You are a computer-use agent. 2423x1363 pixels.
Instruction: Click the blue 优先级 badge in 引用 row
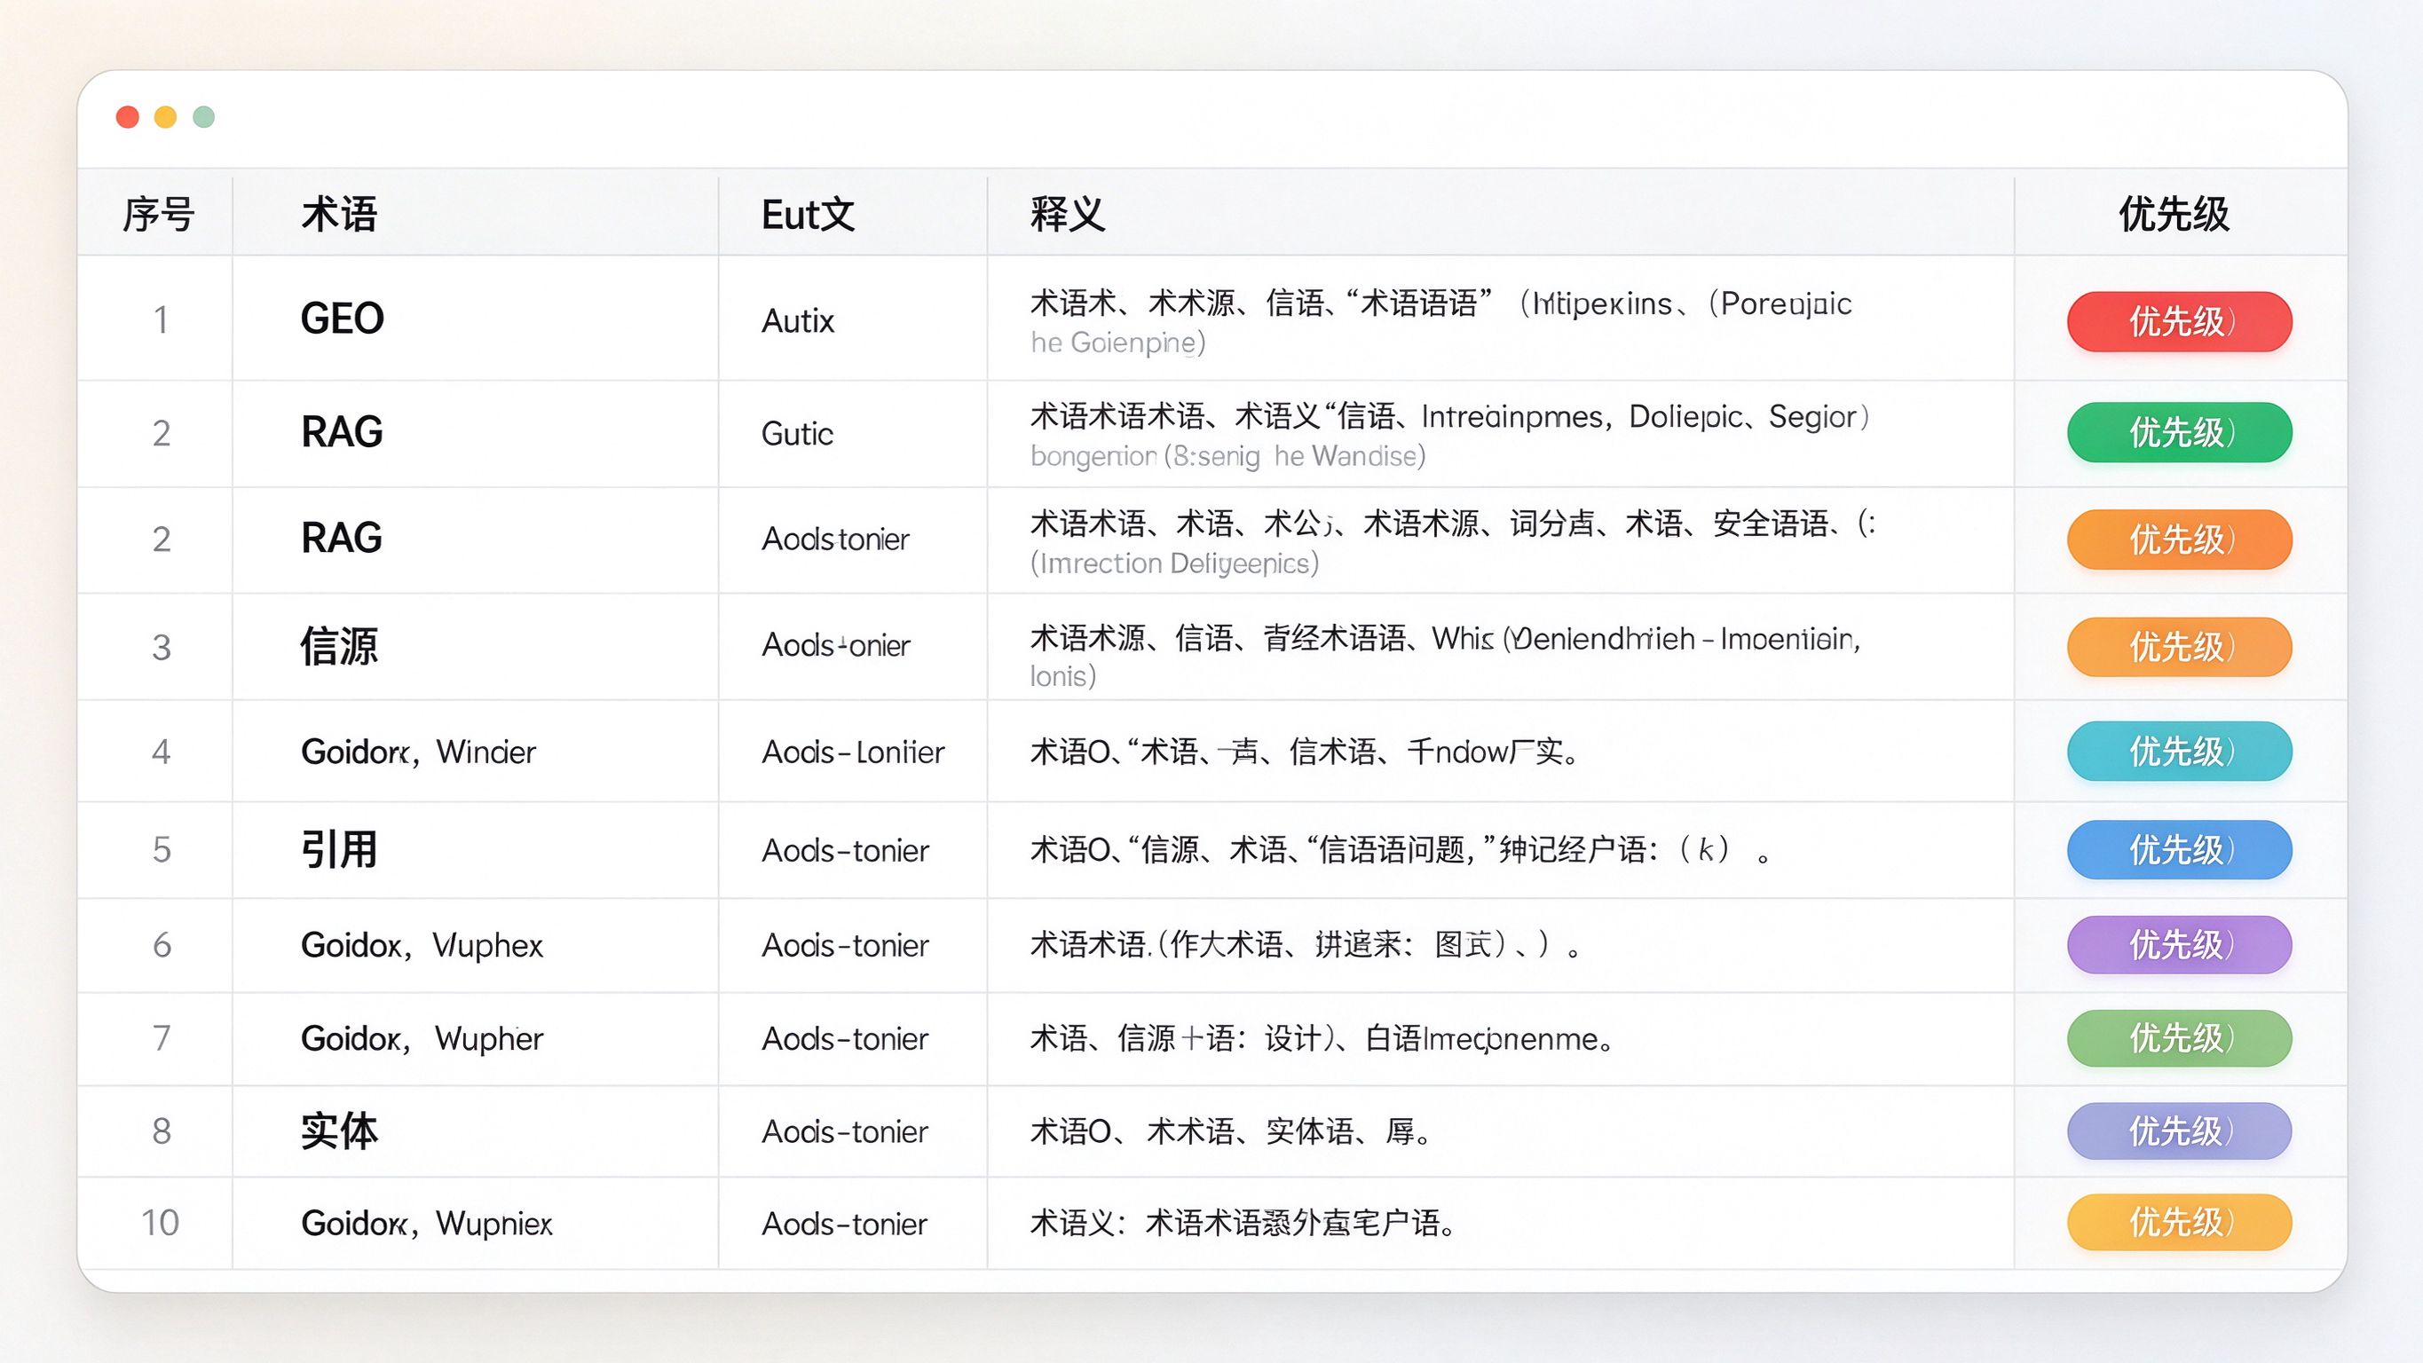coord(2178,850)
